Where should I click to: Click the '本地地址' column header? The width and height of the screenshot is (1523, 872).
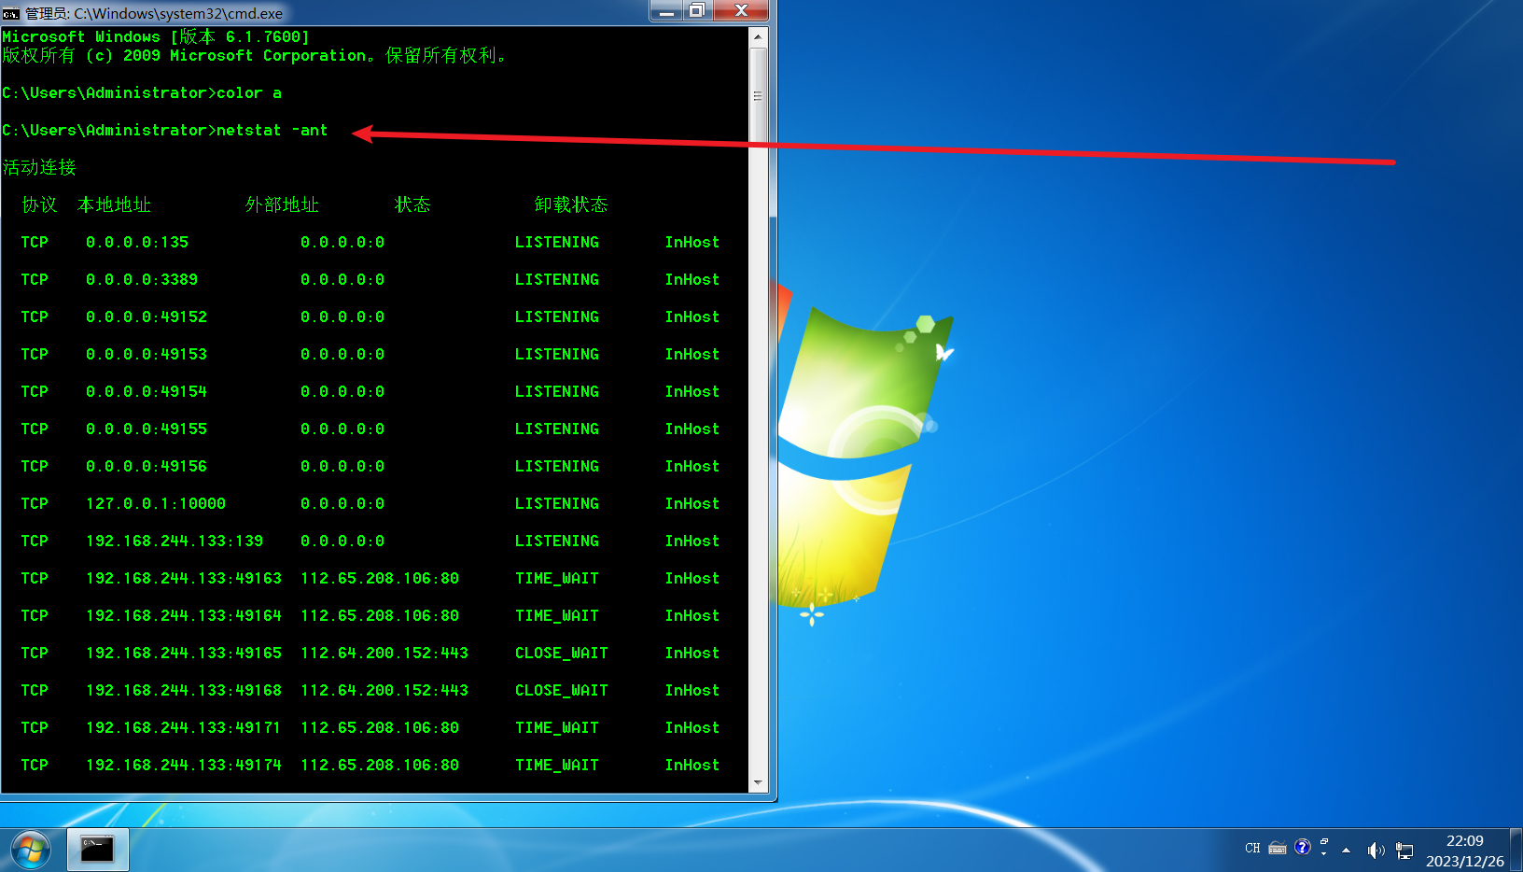pos(114,204)
